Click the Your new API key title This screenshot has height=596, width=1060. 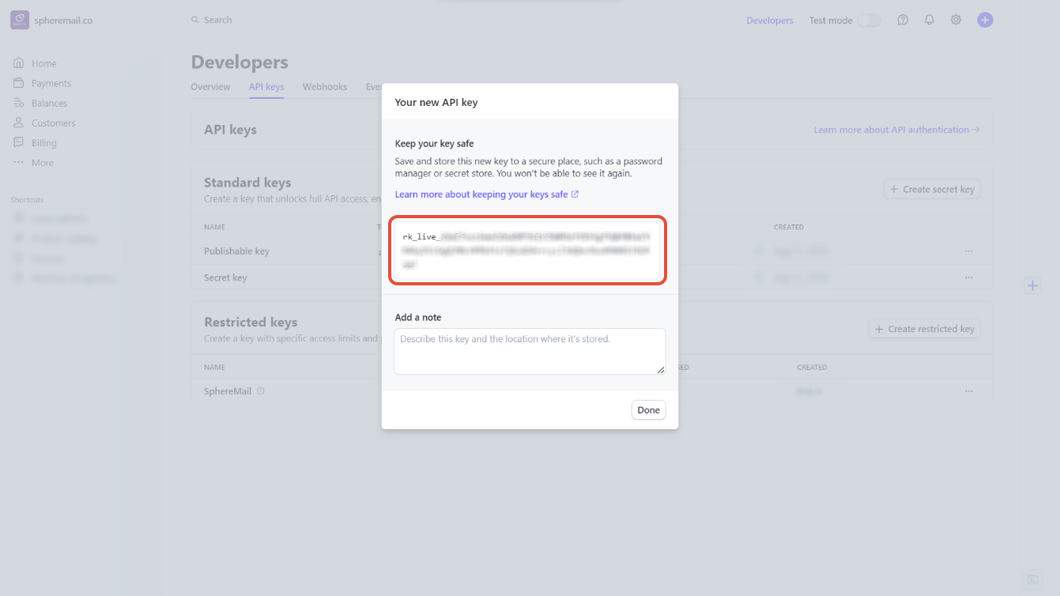point(436,102)
